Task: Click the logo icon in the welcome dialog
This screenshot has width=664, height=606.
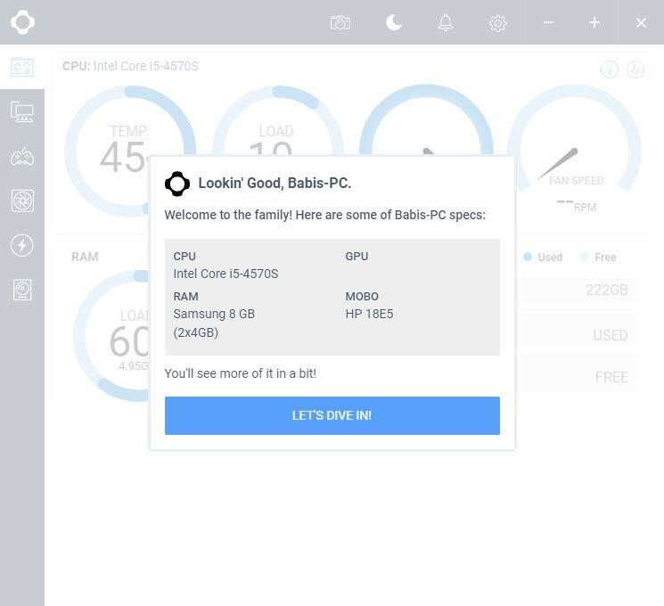Action: click(177, 184)
